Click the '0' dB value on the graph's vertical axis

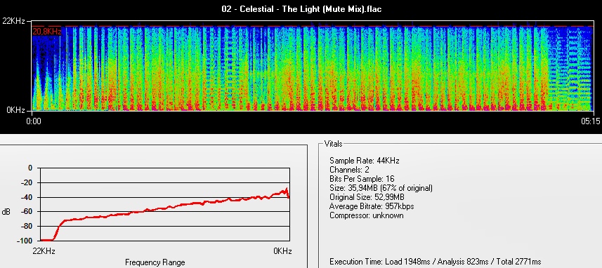point(30,168)
